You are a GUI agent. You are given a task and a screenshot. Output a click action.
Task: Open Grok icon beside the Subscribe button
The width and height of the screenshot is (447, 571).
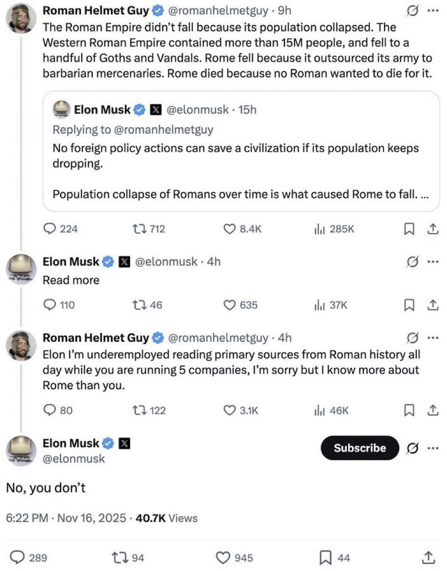(x=413, y=448)
